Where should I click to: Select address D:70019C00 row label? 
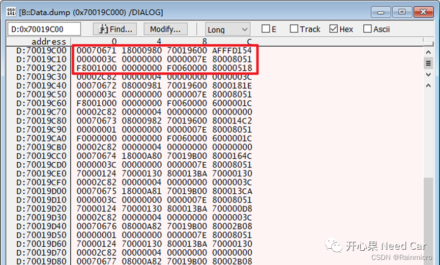(x=41, y=50)
